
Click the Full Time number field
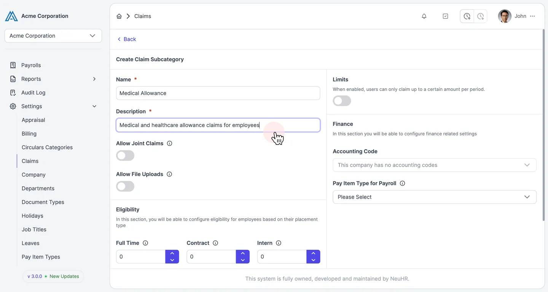[x=141, y=257]
